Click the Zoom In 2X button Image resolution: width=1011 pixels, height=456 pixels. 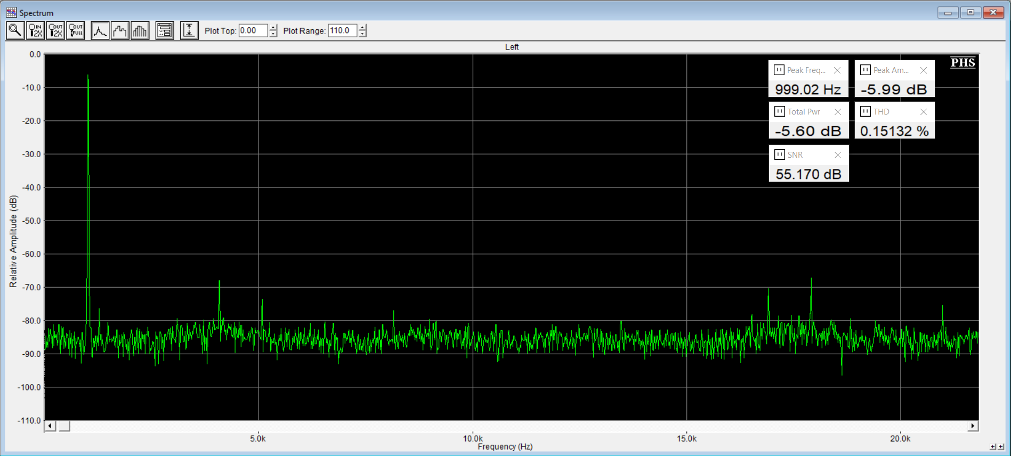point(35,31)
